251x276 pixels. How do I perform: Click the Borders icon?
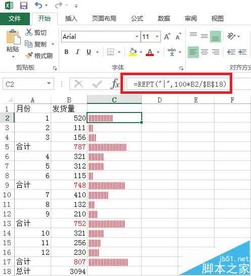[111, 52]
